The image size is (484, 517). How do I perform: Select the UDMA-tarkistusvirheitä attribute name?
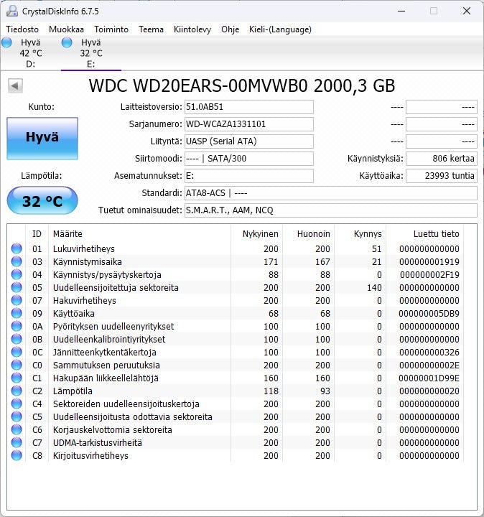[x=98, y=443]
